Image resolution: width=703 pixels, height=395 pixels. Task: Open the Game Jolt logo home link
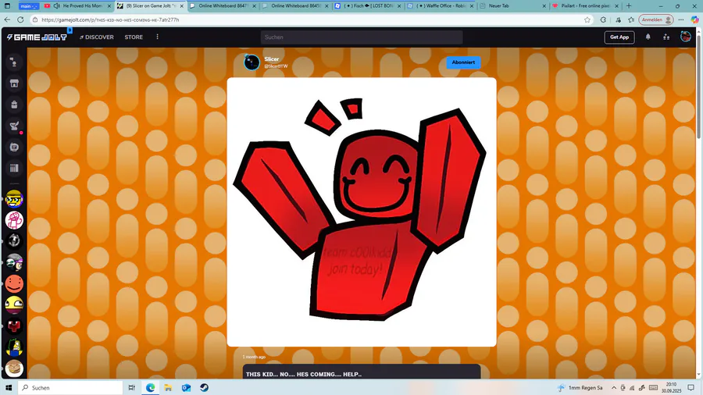[37, 37]
